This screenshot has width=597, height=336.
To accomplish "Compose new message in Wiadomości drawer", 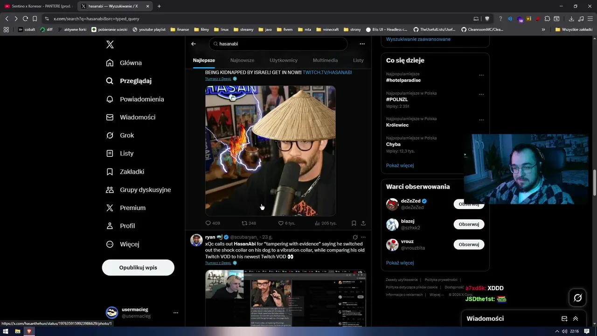I will coord(564,319).
